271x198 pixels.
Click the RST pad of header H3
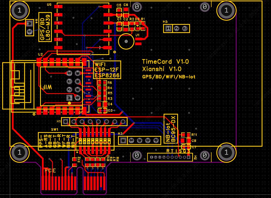[156, 140]
